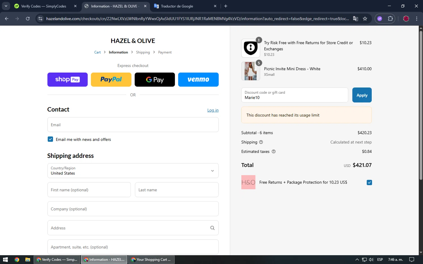Screen dimensions: 423x264
Task: Close the Traductor de Google tab
Action: point(215,6)
